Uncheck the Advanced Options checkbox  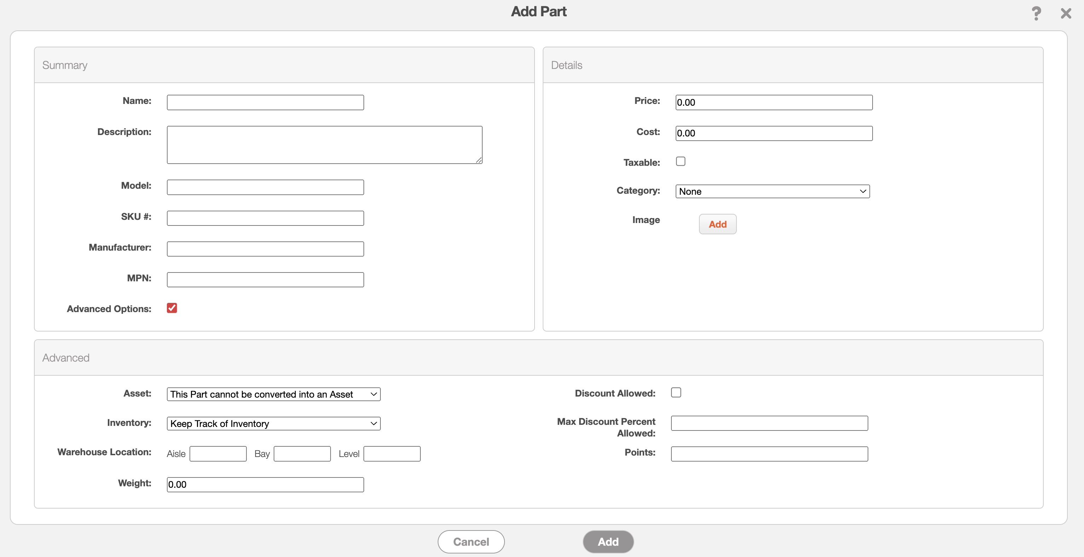172,308
